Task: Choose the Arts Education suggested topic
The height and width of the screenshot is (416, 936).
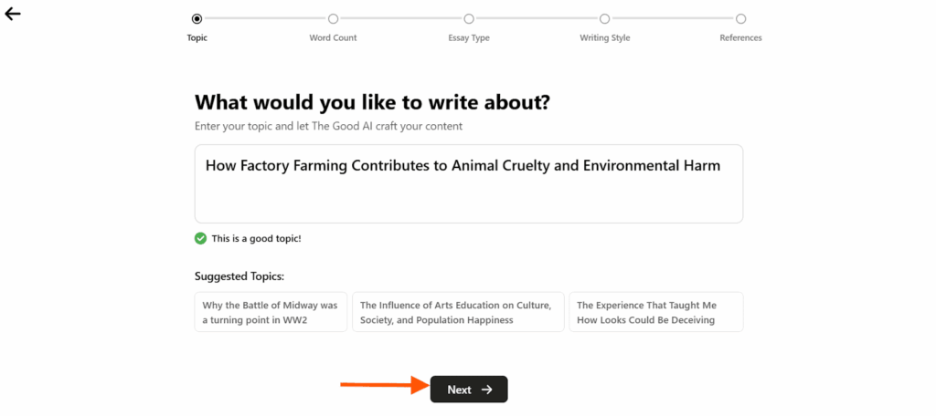Action: click(459, 312)
